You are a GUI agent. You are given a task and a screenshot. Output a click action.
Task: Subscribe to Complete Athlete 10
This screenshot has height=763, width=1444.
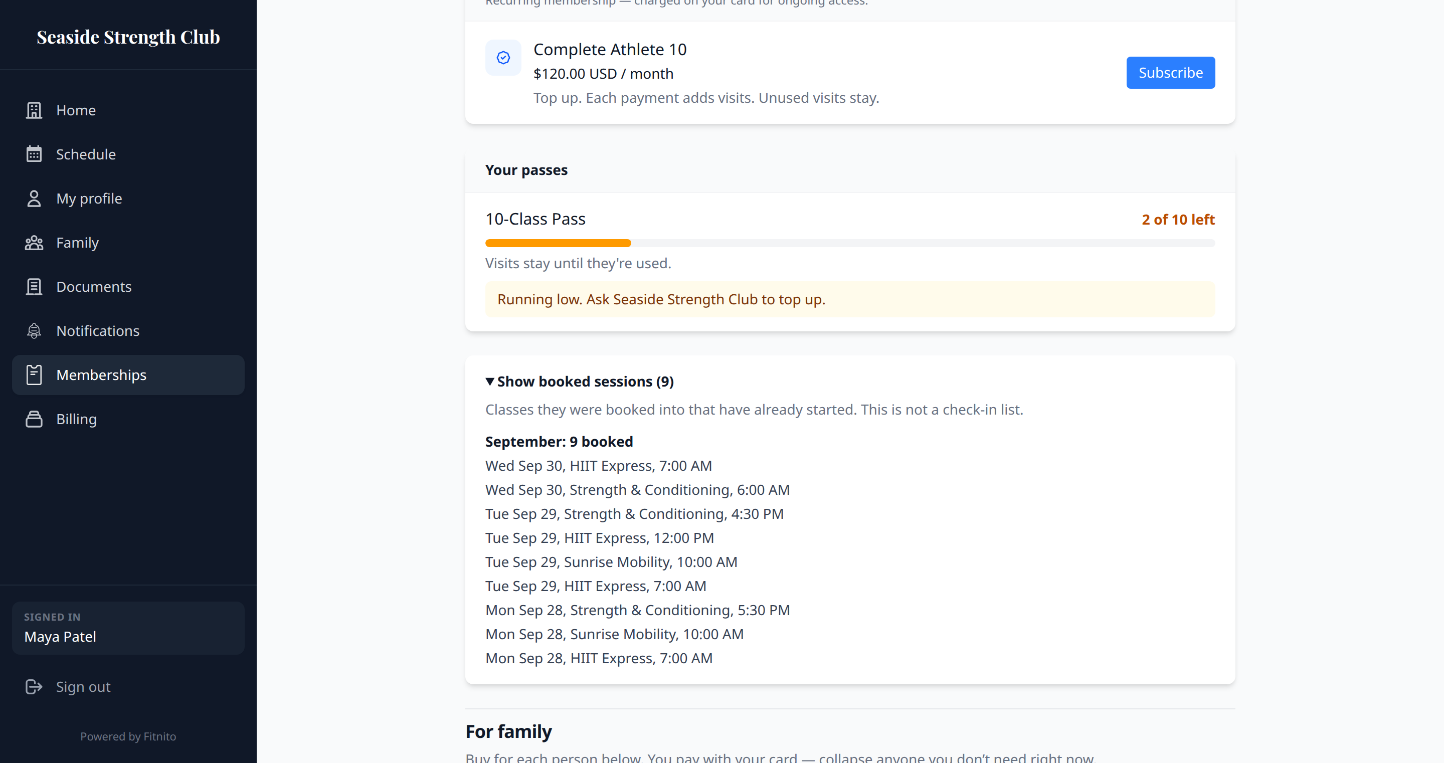tap(1170, 73)
